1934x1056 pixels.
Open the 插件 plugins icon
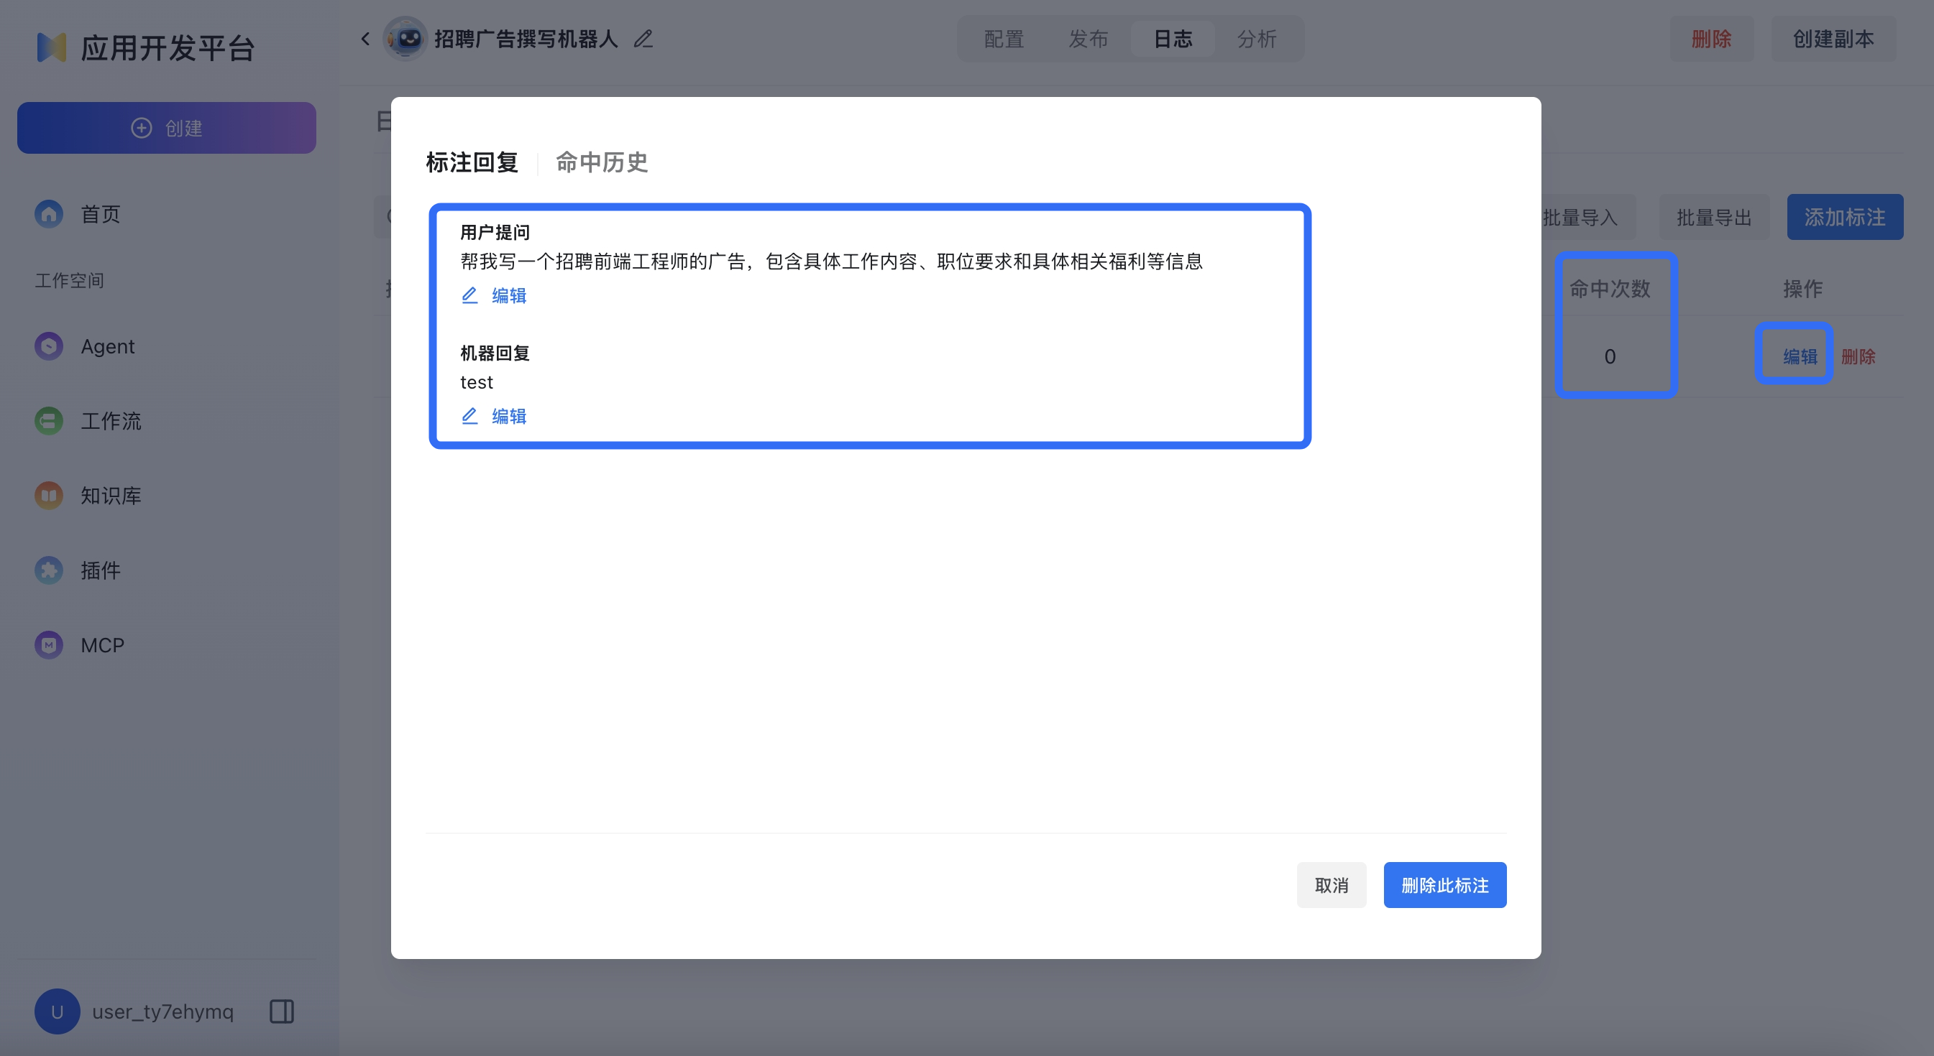click(48, 570)
